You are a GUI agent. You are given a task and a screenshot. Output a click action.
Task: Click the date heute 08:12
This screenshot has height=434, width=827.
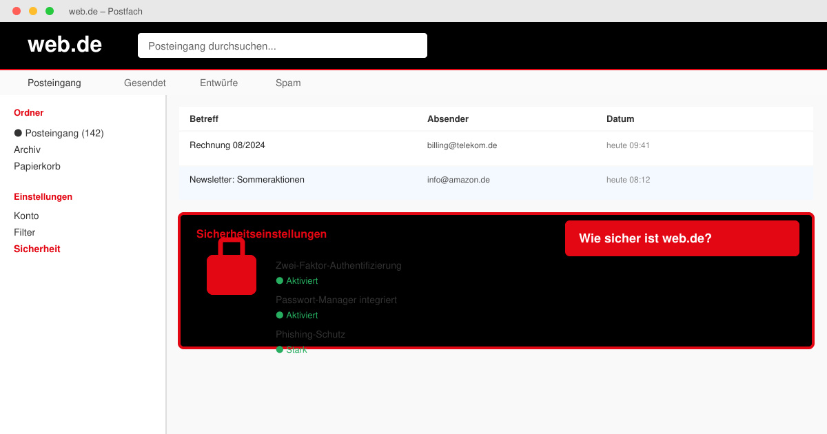[x=629, y=180]
